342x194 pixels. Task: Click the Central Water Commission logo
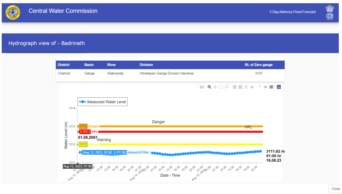point(13,12)
